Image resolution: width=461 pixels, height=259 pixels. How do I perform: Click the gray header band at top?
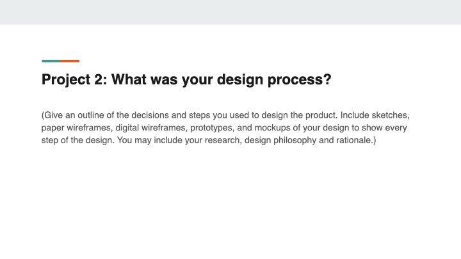(x=230, y=12)
